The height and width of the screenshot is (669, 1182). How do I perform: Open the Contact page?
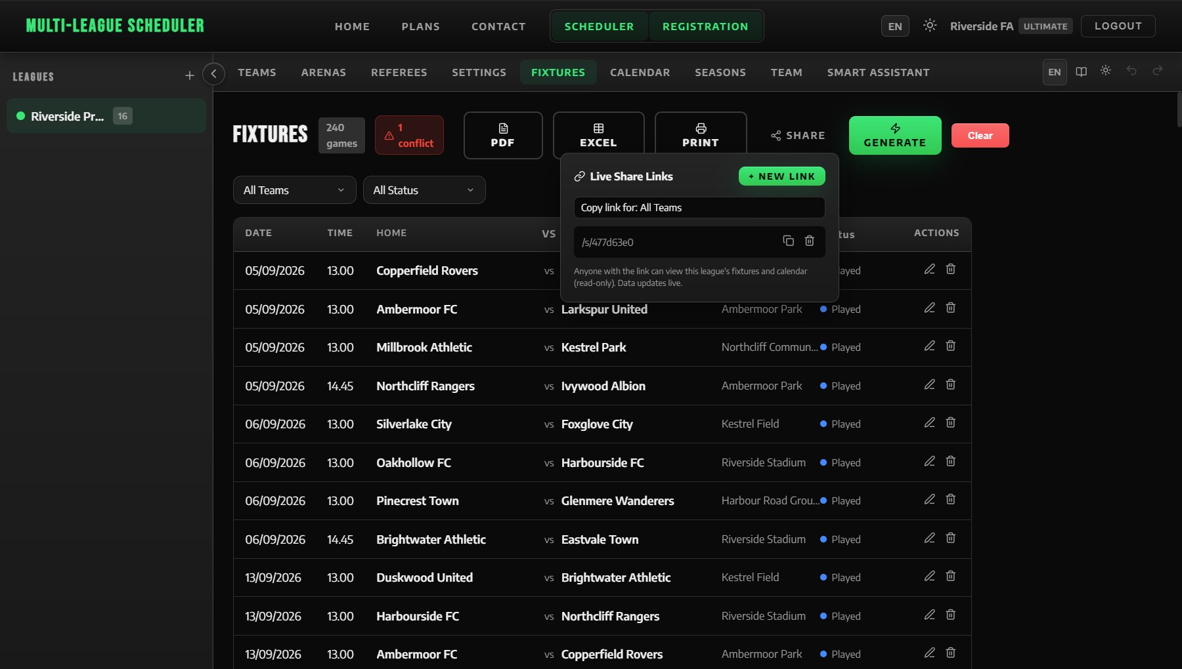(498, 26)
